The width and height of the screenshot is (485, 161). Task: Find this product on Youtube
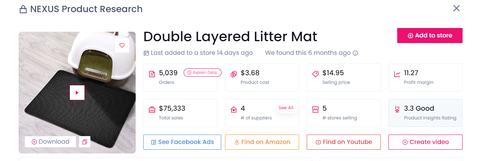(343, 142)
